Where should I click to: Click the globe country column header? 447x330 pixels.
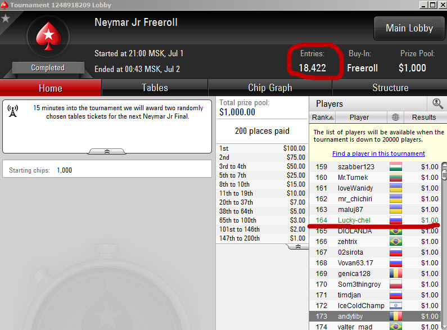395,117
